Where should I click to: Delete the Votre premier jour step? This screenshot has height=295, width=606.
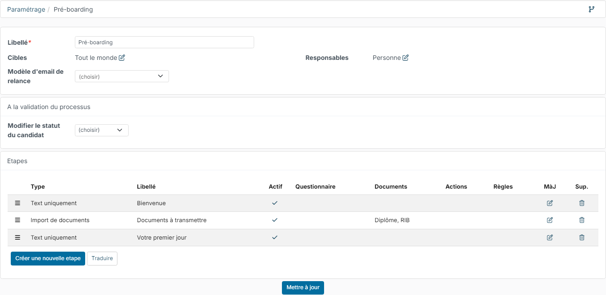coord(582,237)
